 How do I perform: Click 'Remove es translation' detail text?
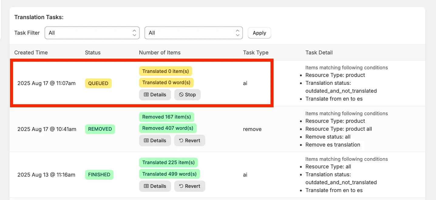[x=333, y=145]
